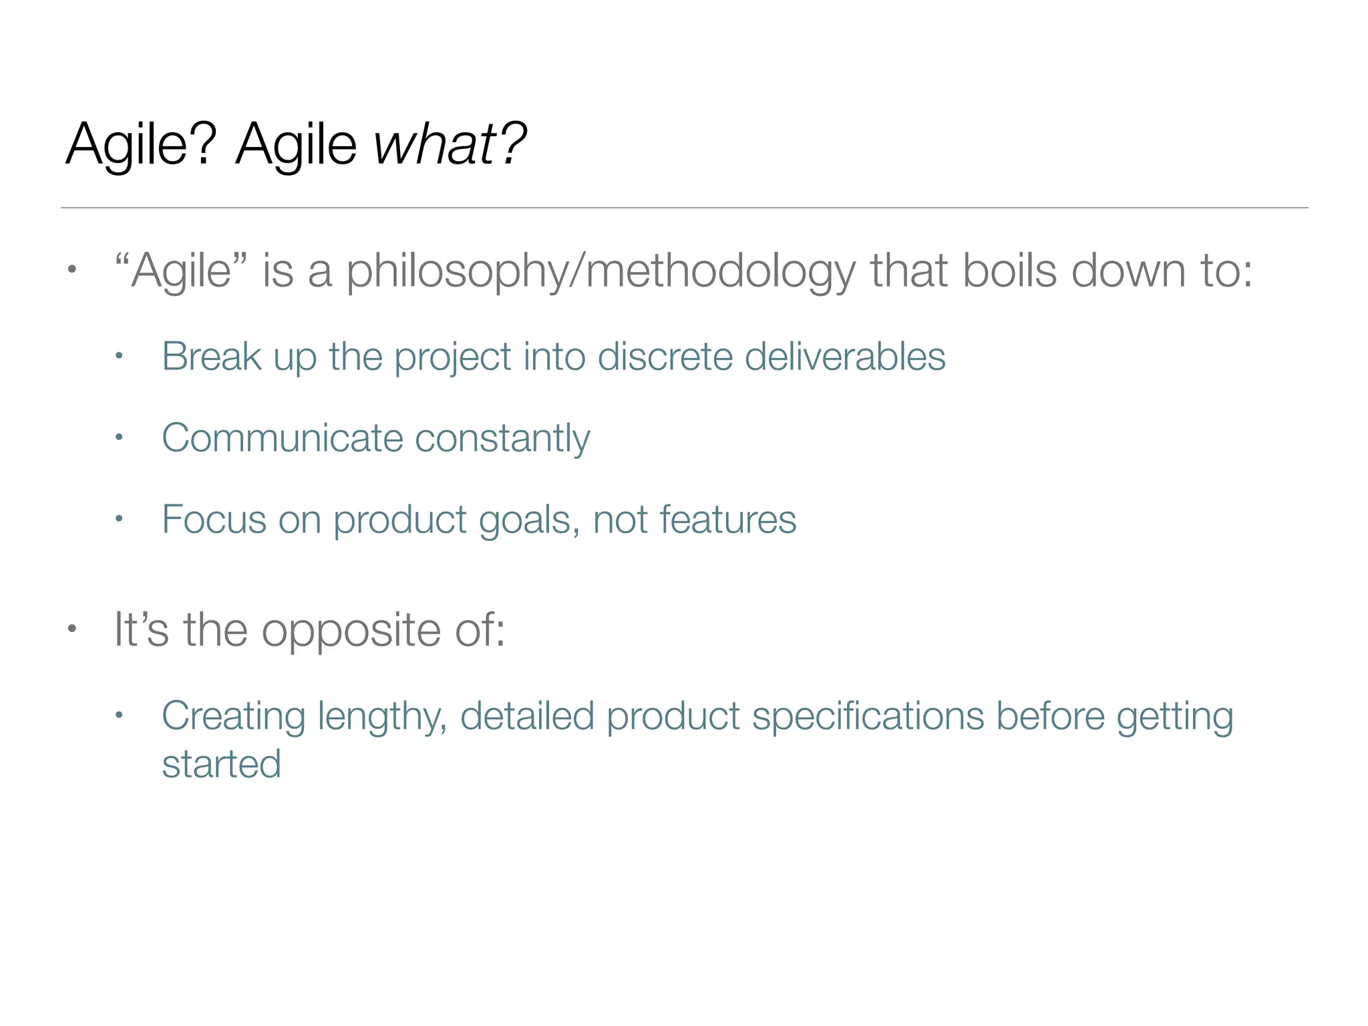Screen dimensions: 1368x1026
Task: Click the horizontal divider line under the title
Action: coord(684,208)
